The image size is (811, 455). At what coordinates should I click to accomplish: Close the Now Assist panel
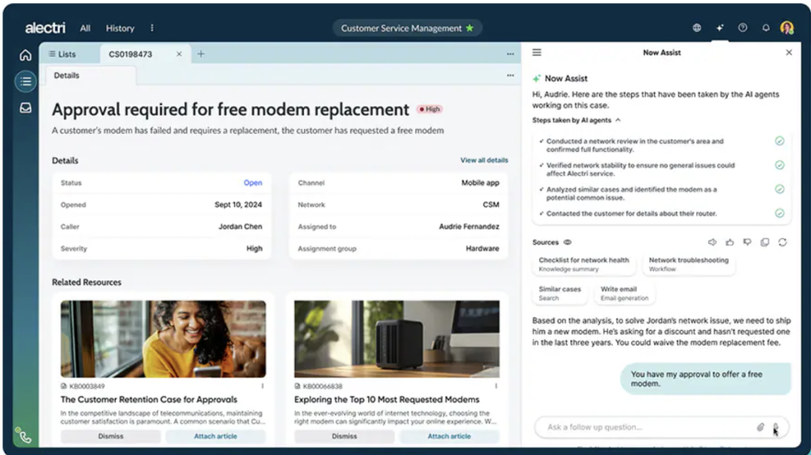click(789, 52)
